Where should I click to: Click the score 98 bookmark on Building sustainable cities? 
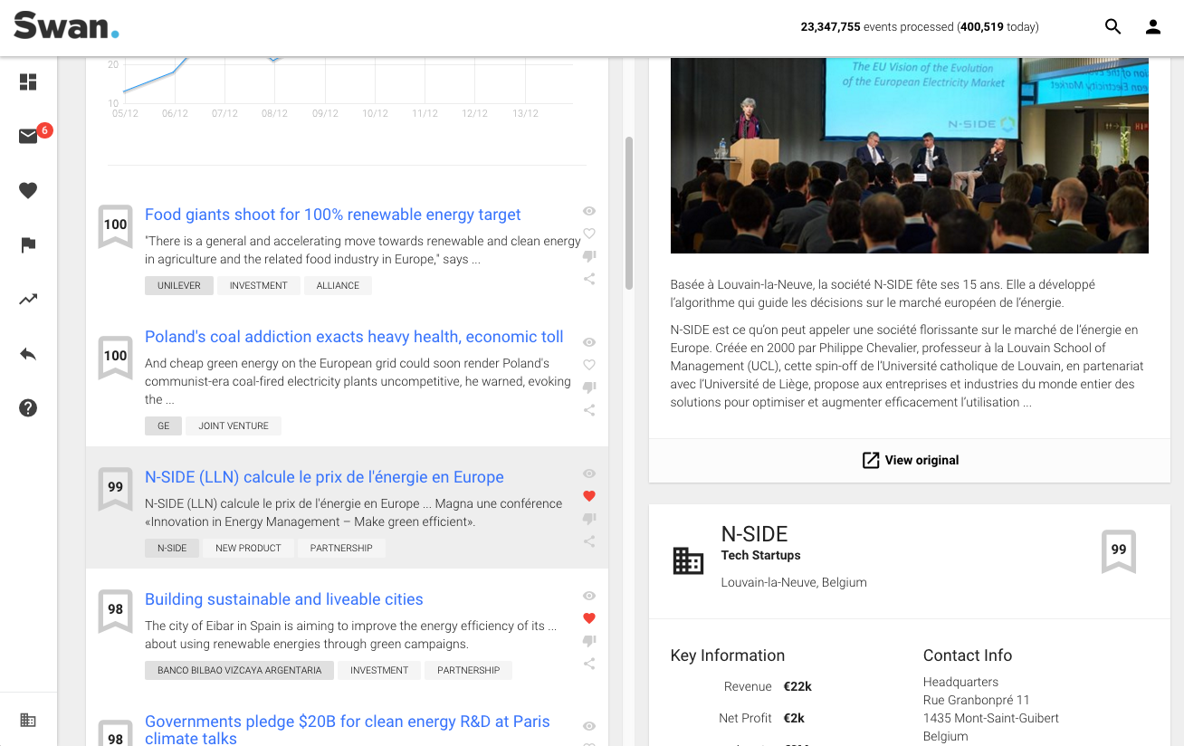click(115, 610)
